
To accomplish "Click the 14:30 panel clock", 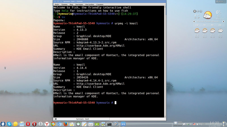I will click(215, 123).
